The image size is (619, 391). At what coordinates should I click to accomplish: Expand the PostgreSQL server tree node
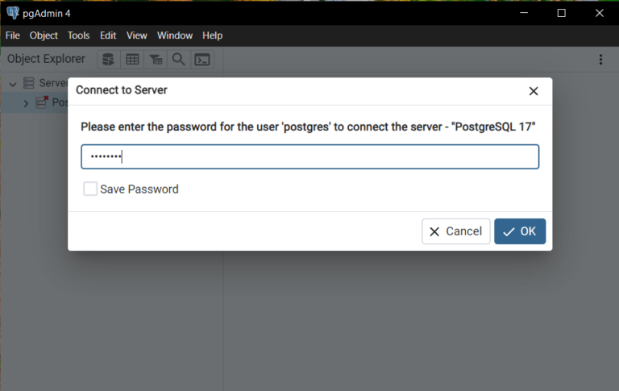click(x=26, y=103)
